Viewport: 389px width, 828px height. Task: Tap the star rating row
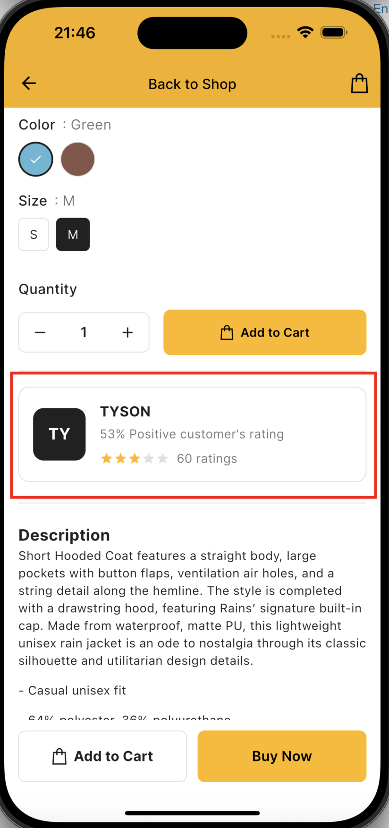135,458
